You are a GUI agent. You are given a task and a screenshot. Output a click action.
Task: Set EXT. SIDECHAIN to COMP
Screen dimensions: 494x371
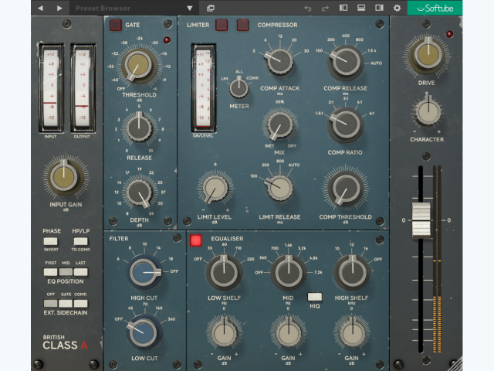point(80,304)
